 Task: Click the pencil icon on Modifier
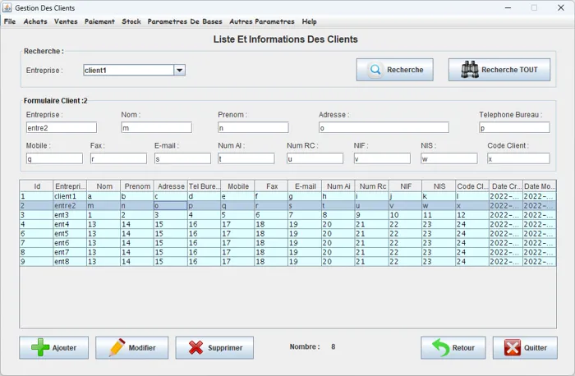116,347
